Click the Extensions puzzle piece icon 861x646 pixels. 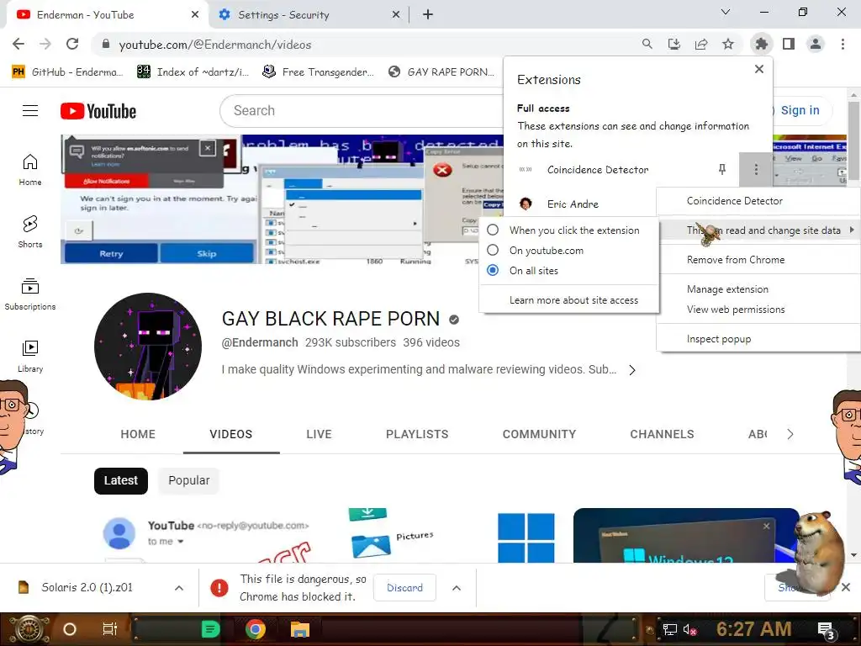coord(761,44)
